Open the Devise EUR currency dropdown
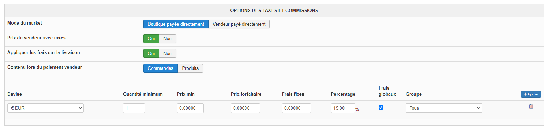 click(46, 108)
